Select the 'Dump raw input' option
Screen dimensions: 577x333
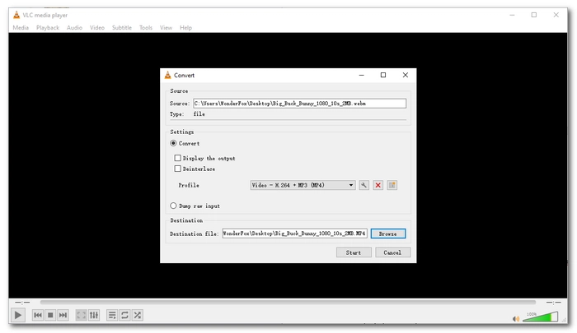pos(174,206)
